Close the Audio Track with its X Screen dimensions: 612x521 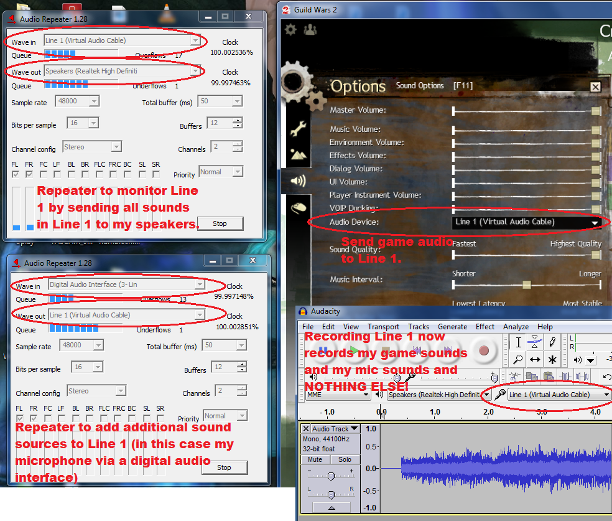(306, 428)
